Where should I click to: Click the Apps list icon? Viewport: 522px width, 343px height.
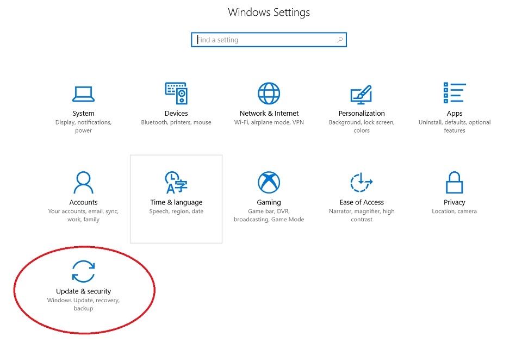tap(455, 91)
